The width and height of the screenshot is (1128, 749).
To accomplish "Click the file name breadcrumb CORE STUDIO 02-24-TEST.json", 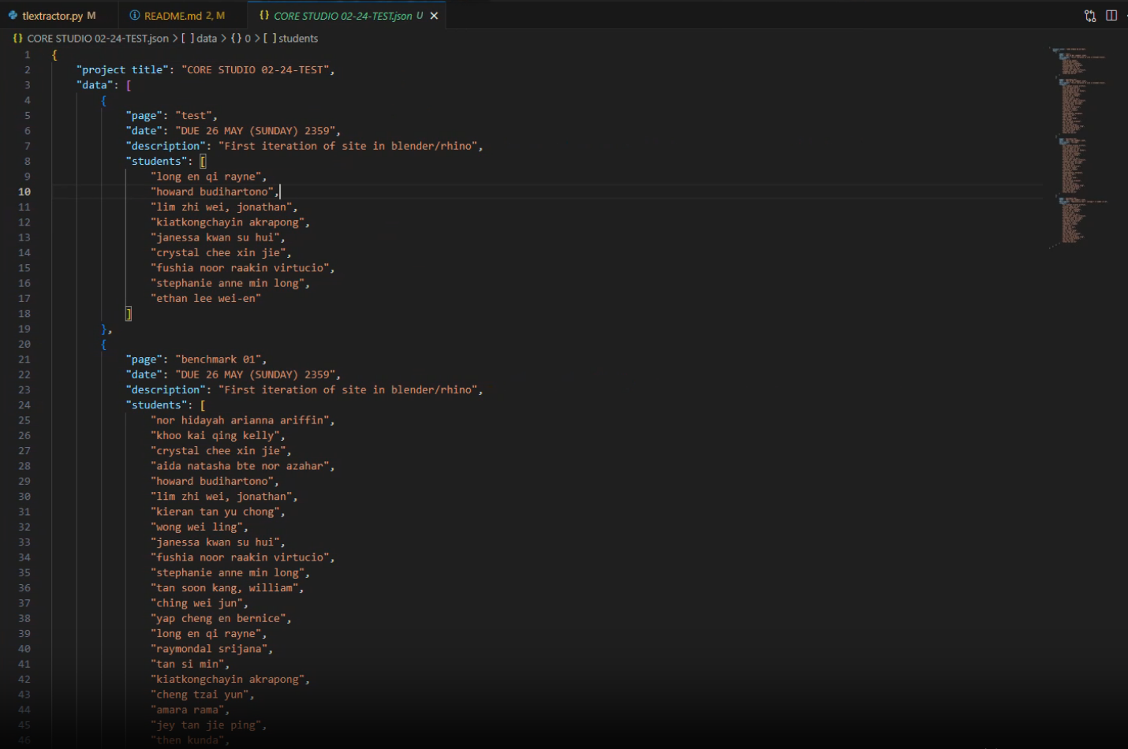I will click(x=97, y=39).
